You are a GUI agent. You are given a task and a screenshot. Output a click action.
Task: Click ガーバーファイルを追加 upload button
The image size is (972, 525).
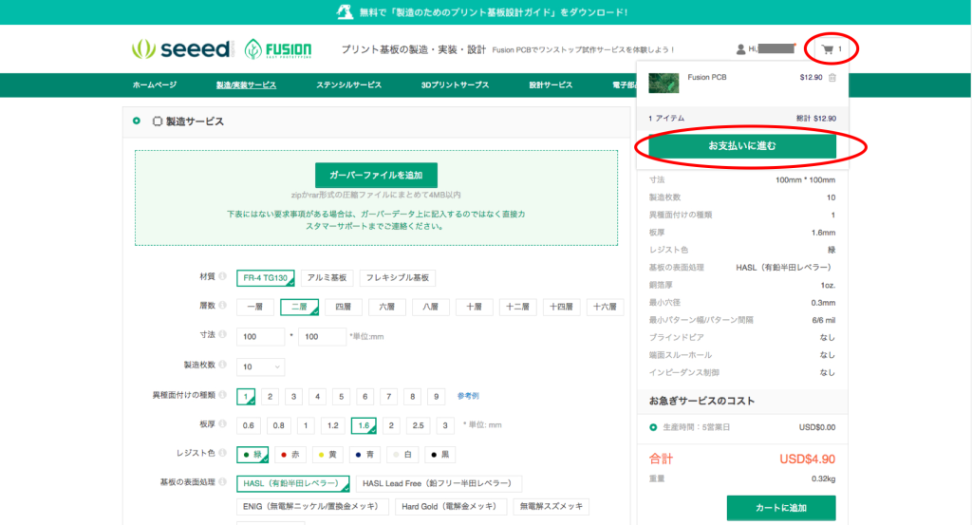(376, 176)
